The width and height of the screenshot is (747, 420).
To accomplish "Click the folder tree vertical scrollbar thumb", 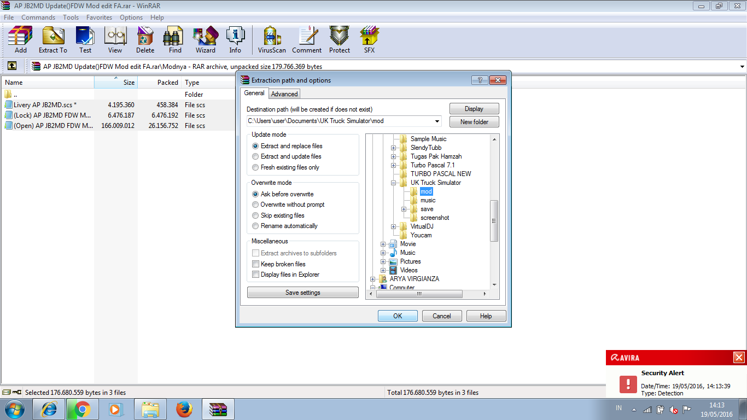I will point(494,221).
